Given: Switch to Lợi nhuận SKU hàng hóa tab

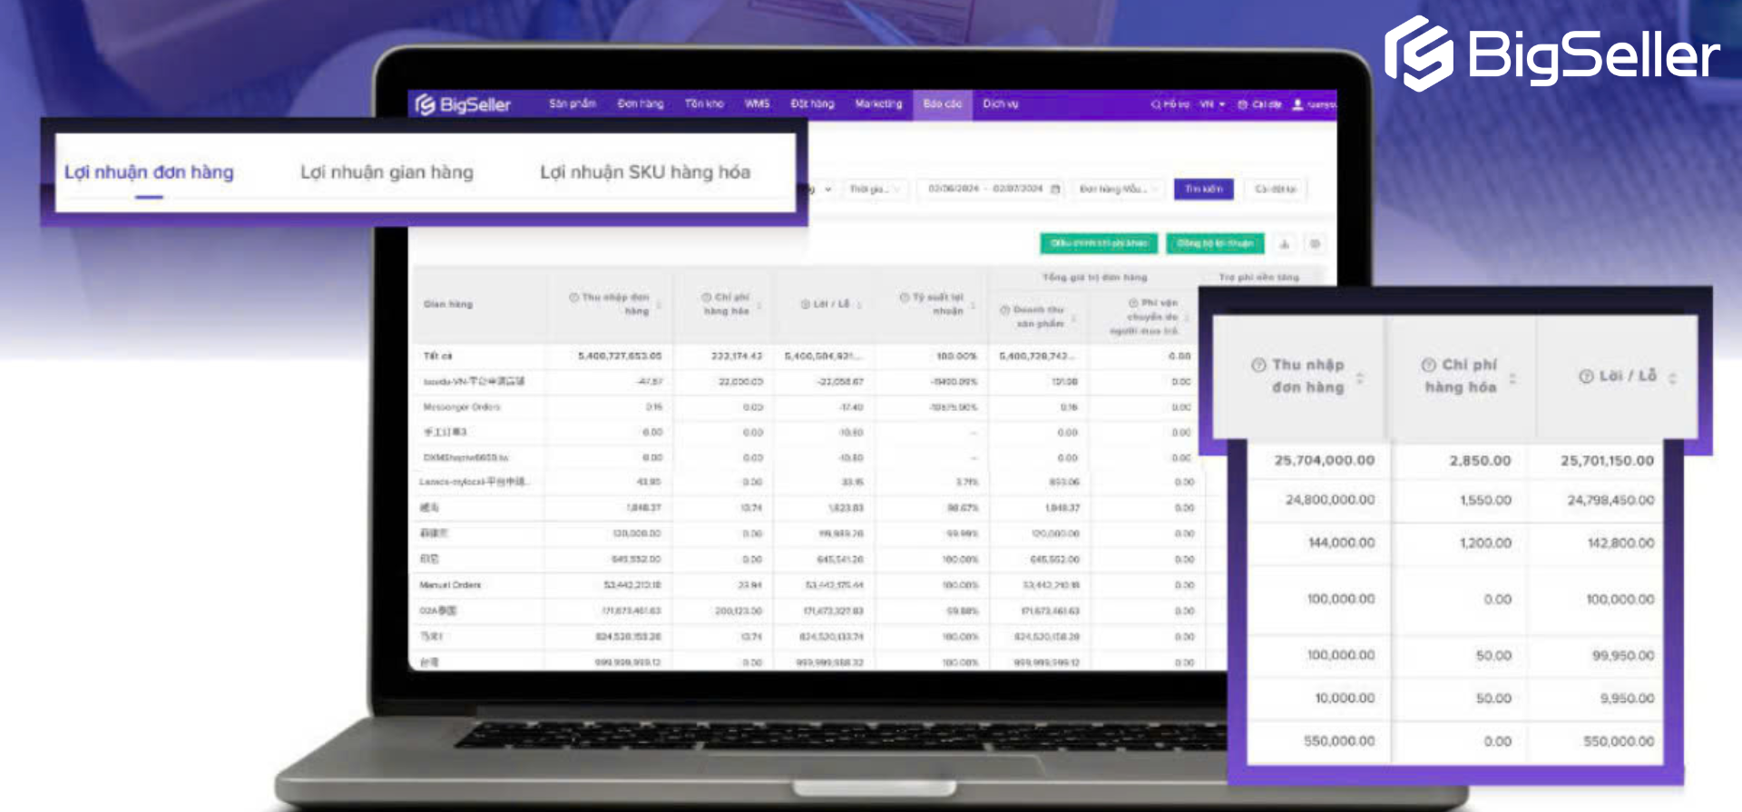Looking at the screenshot, I should (644, 172).
